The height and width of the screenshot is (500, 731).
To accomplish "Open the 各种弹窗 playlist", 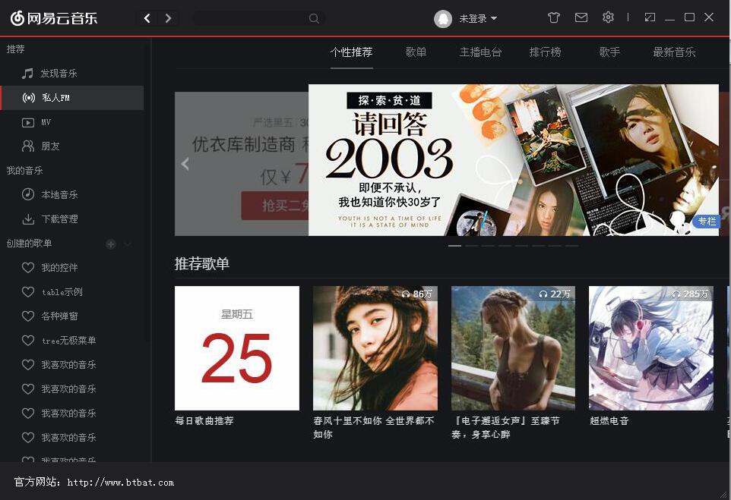I will 59,316.
